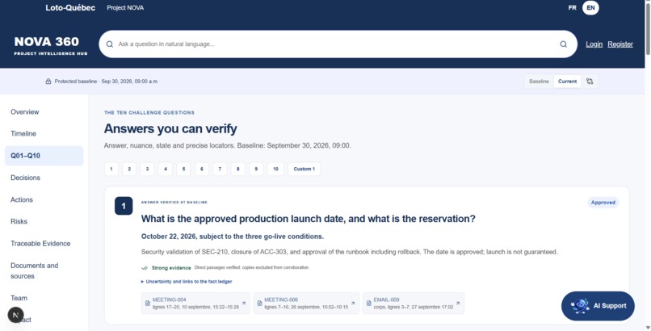
Task: Click "October 22, 2026, subject to" answer text
Action: click(x=232, y=237)
